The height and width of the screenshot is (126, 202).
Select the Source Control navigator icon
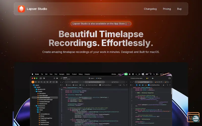click(x=36, y=82)
